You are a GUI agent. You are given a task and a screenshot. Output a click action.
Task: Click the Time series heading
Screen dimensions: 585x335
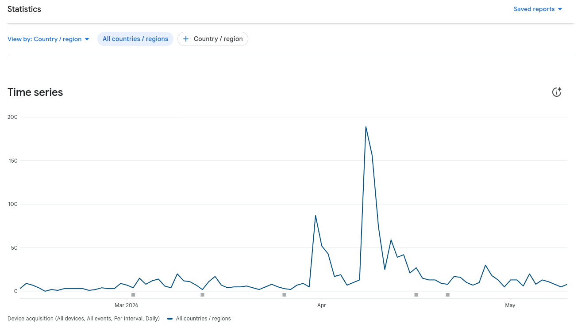(35, 92)
